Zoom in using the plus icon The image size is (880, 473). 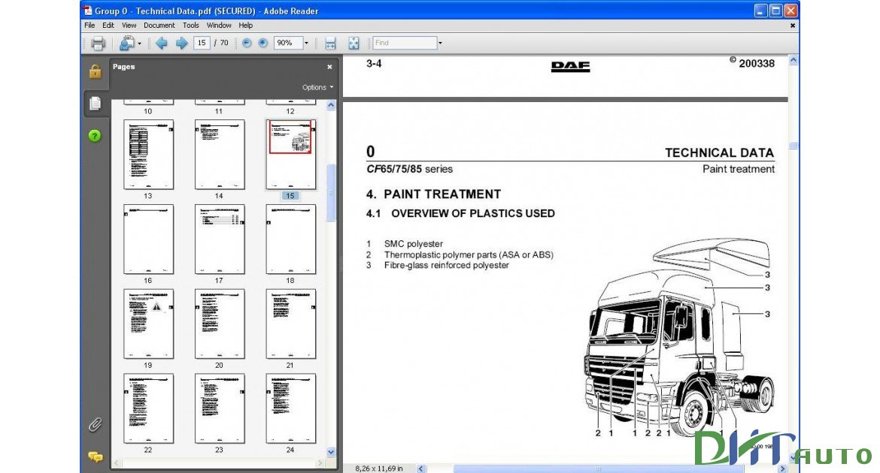pos(262,43)
